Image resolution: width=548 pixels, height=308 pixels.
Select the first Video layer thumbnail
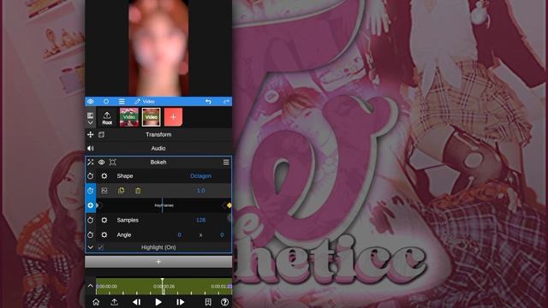[x=129, y=117]
